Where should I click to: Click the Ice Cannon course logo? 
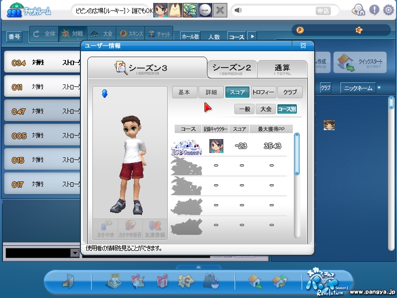click(187, 147)
